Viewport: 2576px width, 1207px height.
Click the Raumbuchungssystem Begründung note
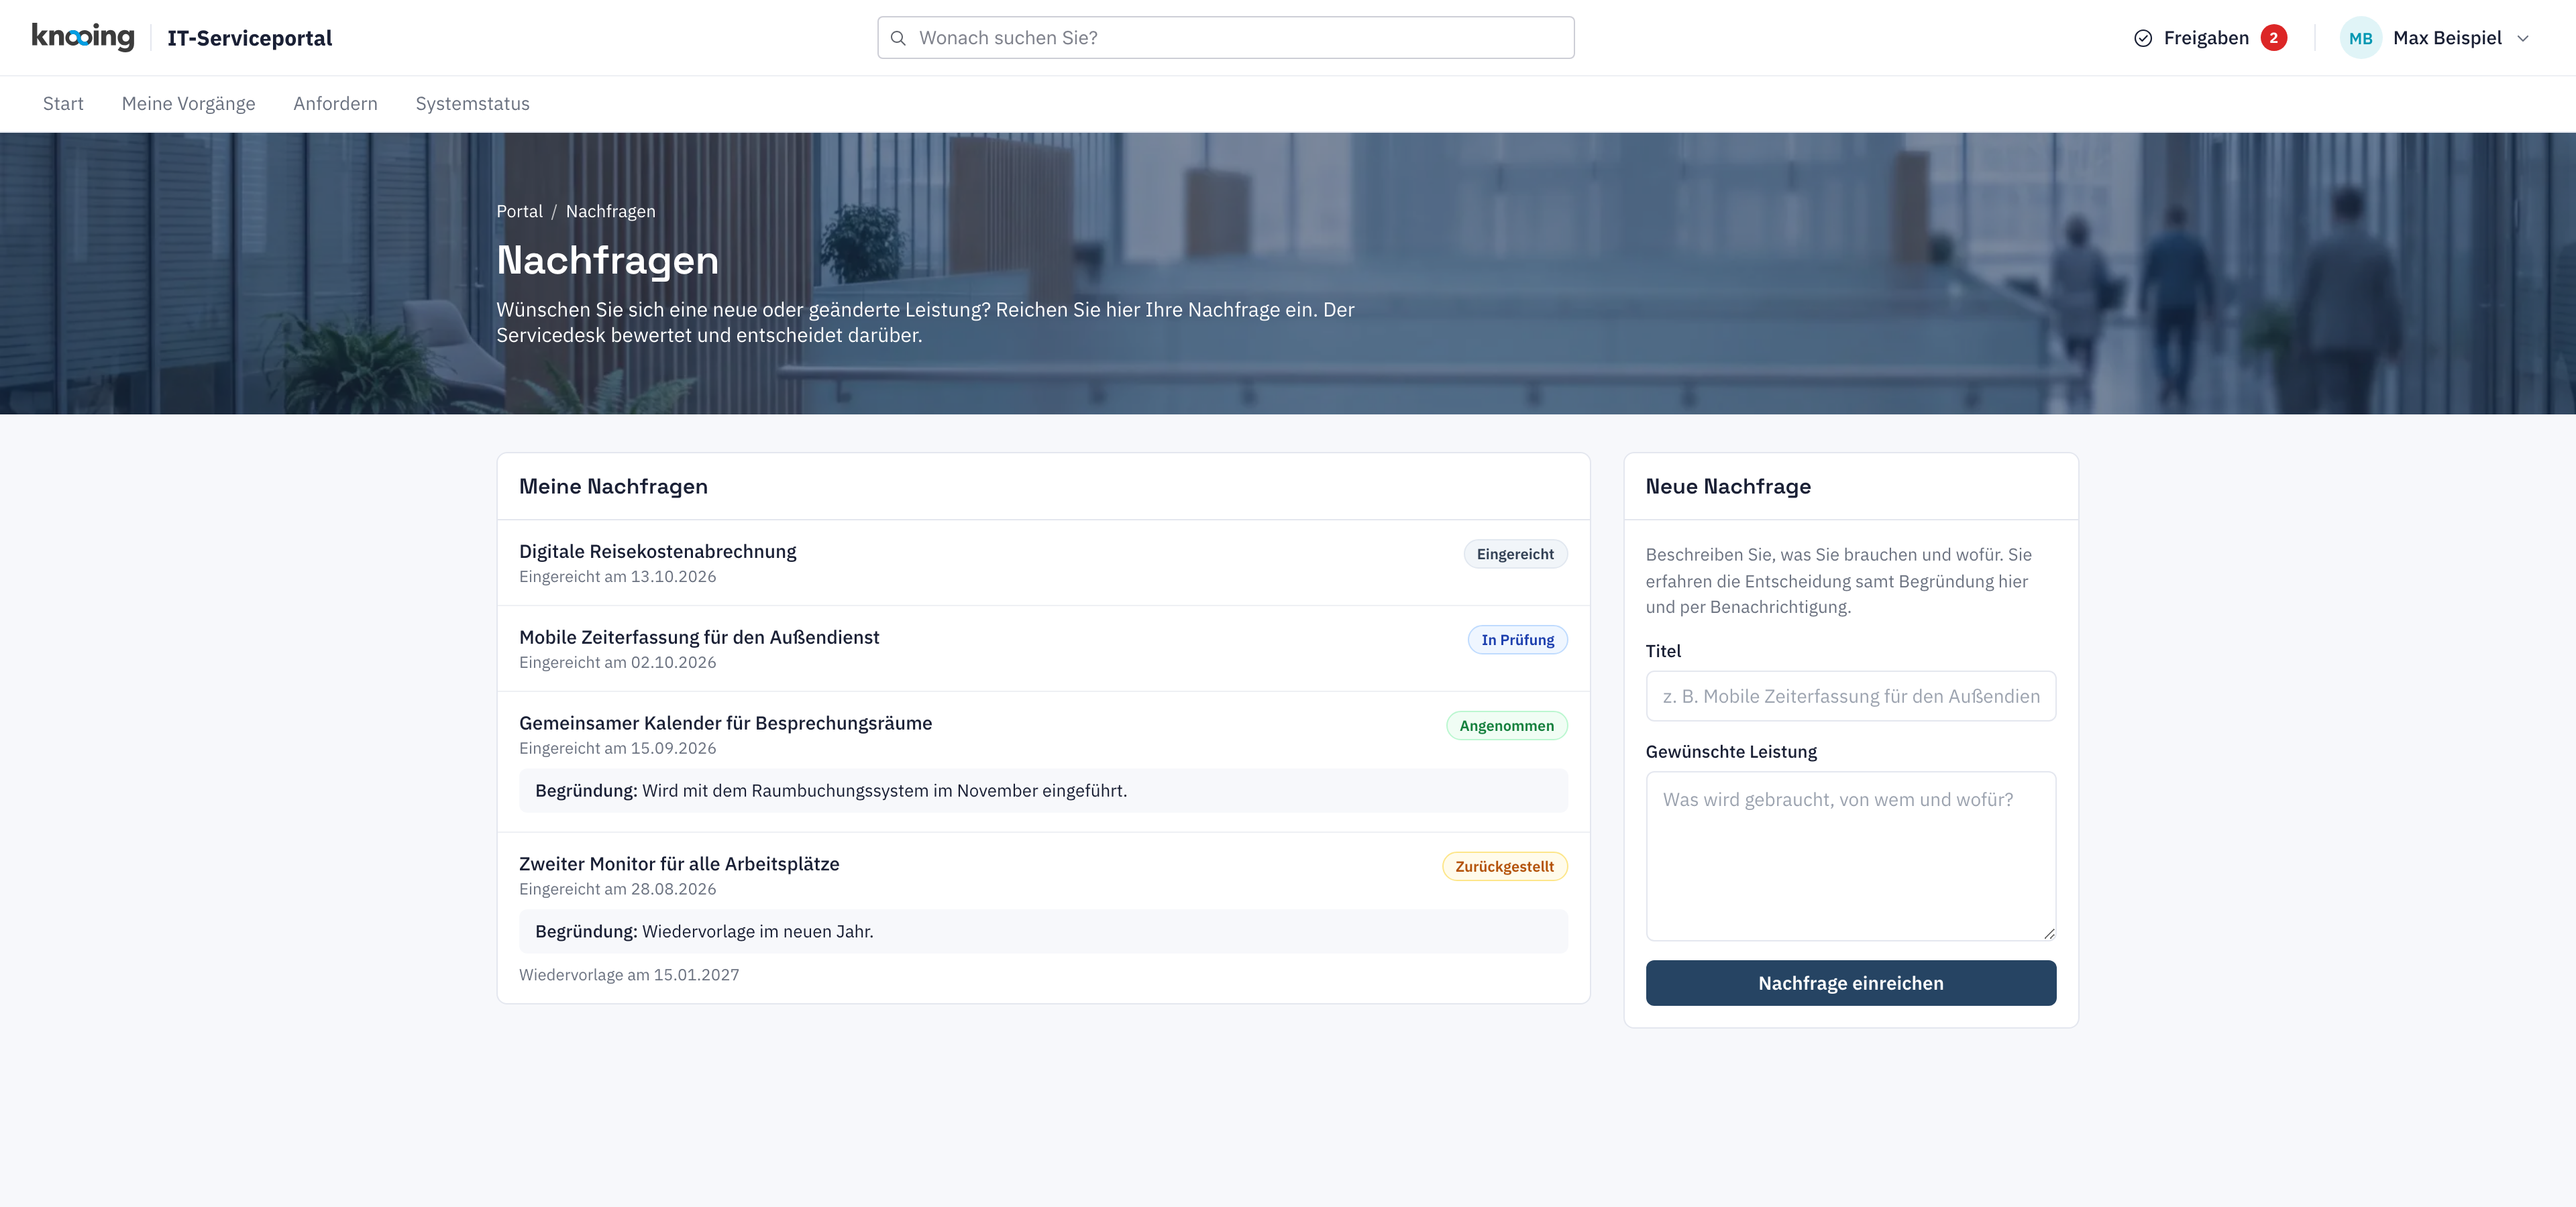tap(1043, 791)
